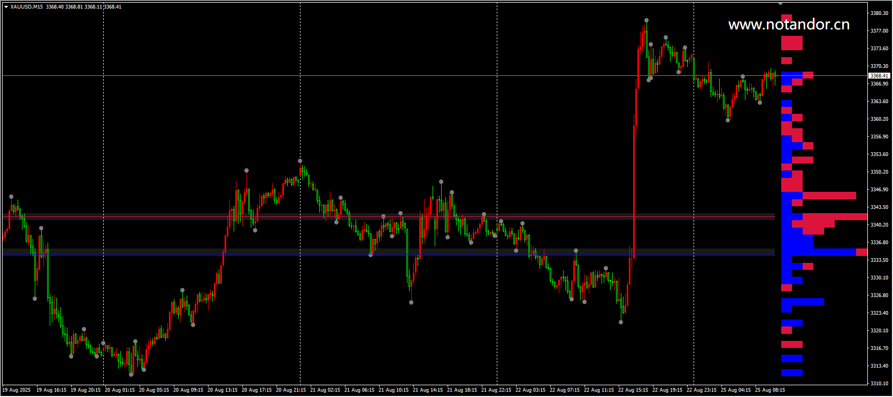The width and height of the screenshot is (893, 397).
Task: Click the XAUUSD,M15 symbol label
Action: coord(27,7)
